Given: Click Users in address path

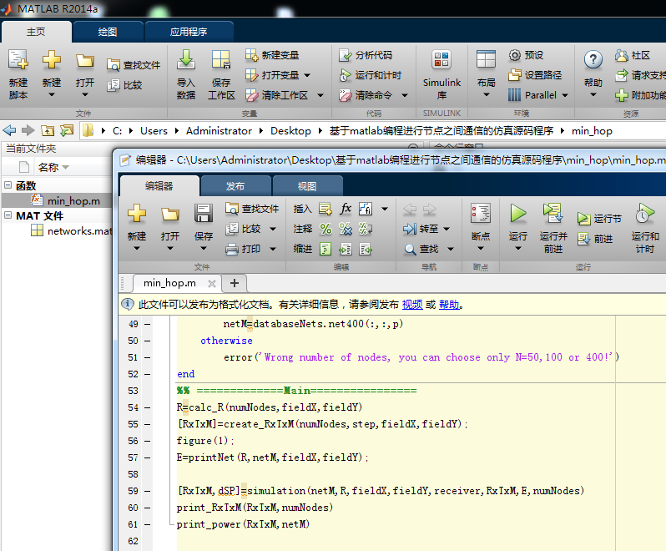Looking at the screenshot, I should coord(154,131).
